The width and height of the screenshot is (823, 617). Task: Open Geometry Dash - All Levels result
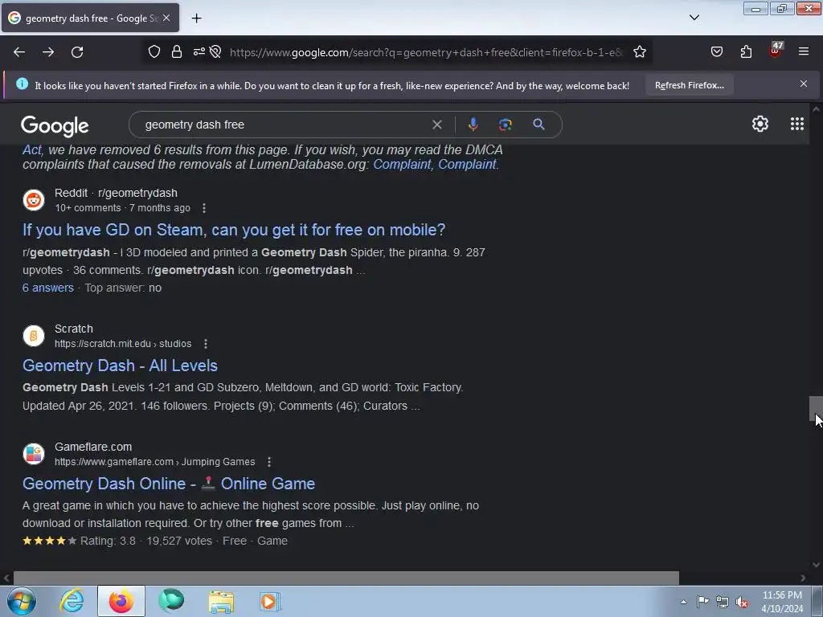tap(120, 366)
